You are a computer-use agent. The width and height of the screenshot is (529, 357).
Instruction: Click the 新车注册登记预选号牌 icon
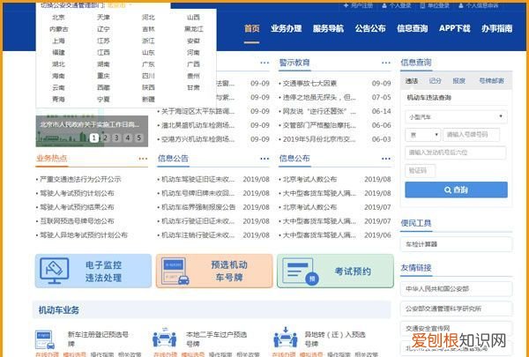(45, 339)
